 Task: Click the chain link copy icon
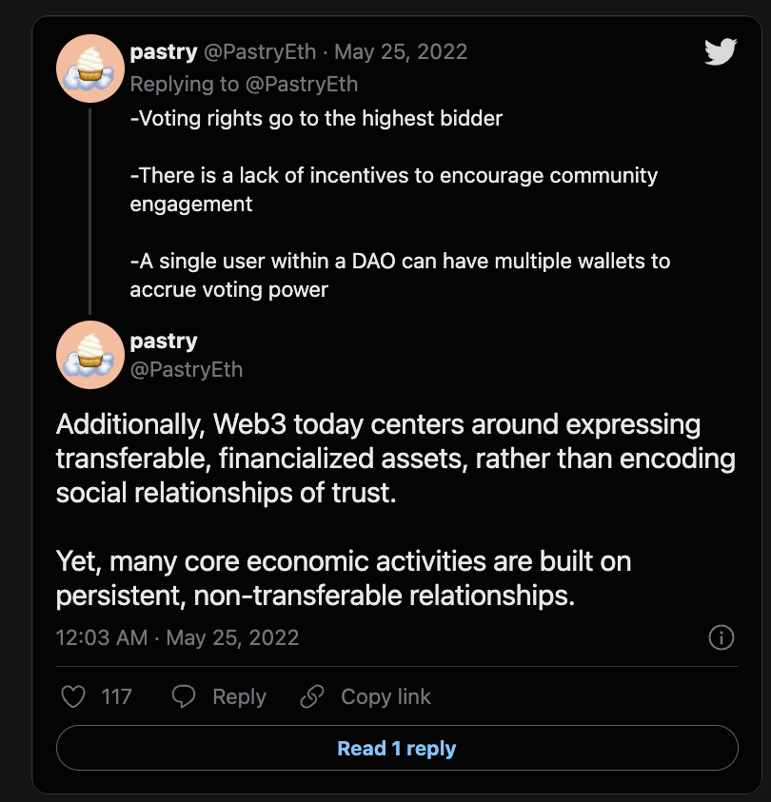pyautogui.click(x=312, y=696)
